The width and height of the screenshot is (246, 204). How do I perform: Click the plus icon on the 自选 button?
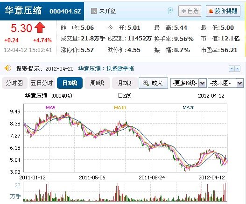coord(183,11)
